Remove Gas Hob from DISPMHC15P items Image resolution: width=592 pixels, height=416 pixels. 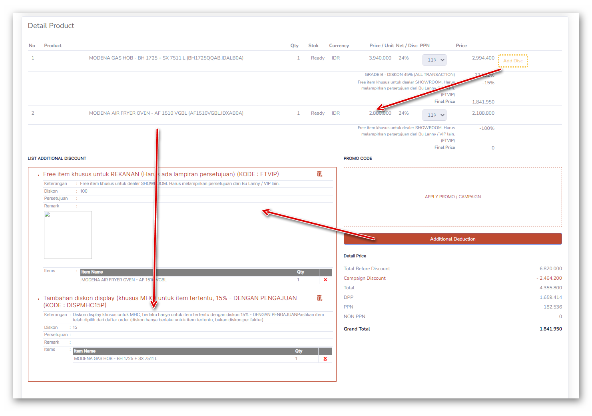(x=325, y=359)
